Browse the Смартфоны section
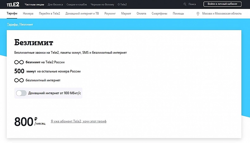This screenshot has width=250, height=143. pyautogui.click(x=159, y=14)
